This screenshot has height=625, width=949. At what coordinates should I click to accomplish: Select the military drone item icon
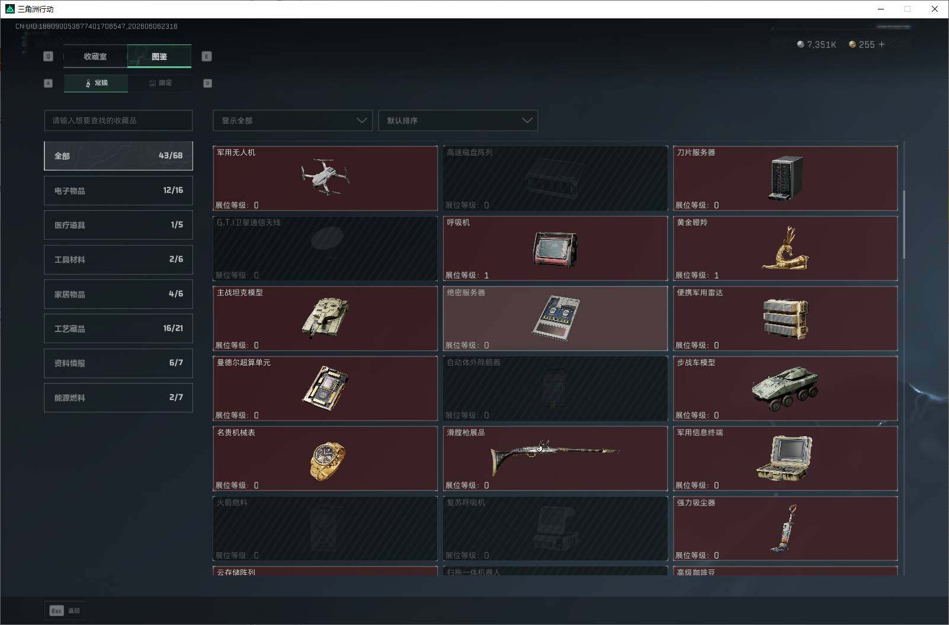[325, 176]
